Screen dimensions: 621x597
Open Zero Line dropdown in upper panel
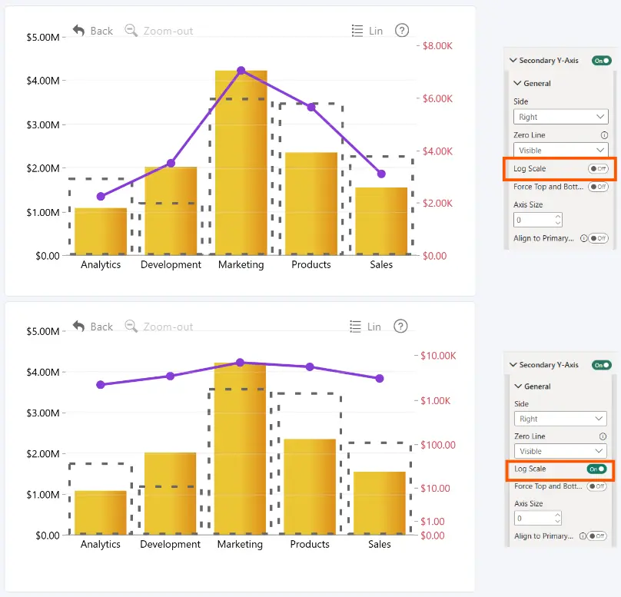pos(561,151)
